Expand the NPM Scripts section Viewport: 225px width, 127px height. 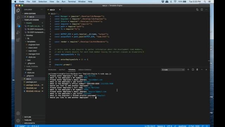(x=30, y=123)
